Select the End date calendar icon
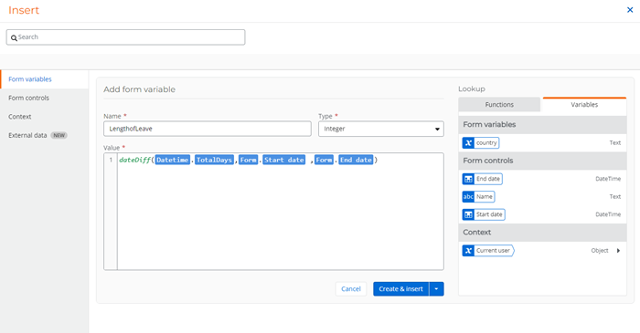Image resolution: width=640 pixels, height=333 pixels. point(468,179)
